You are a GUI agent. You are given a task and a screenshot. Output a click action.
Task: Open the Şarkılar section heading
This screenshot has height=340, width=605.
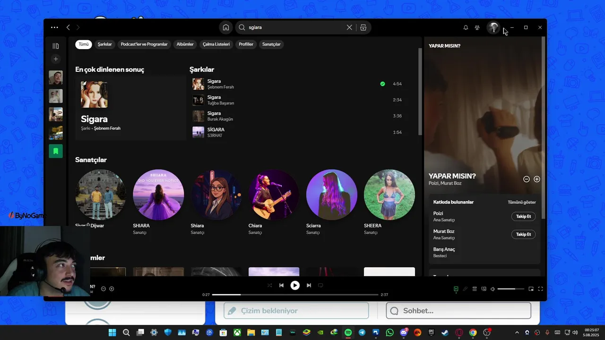(x=202, y=69)
